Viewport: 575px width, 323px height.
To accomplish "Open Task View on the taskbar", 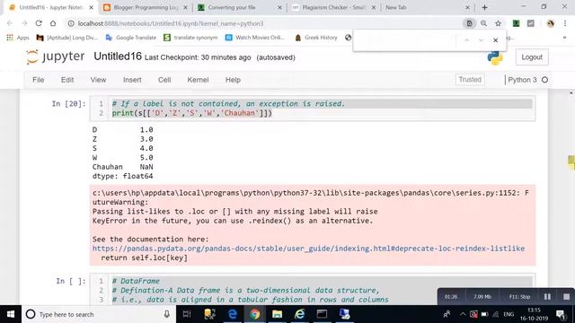I will (x=187, y=314).
